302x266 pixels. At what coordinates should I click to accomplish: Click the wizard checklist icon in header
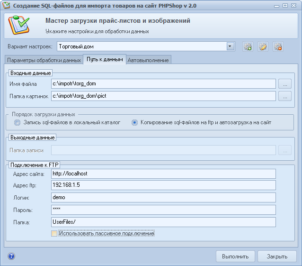tap(18, 25)
